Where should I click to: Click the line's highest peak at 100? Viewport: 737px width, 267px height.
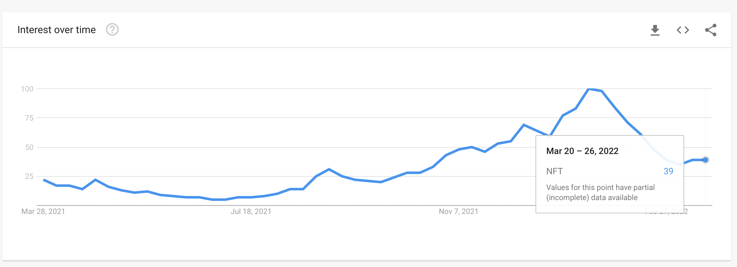click(589, 89)
